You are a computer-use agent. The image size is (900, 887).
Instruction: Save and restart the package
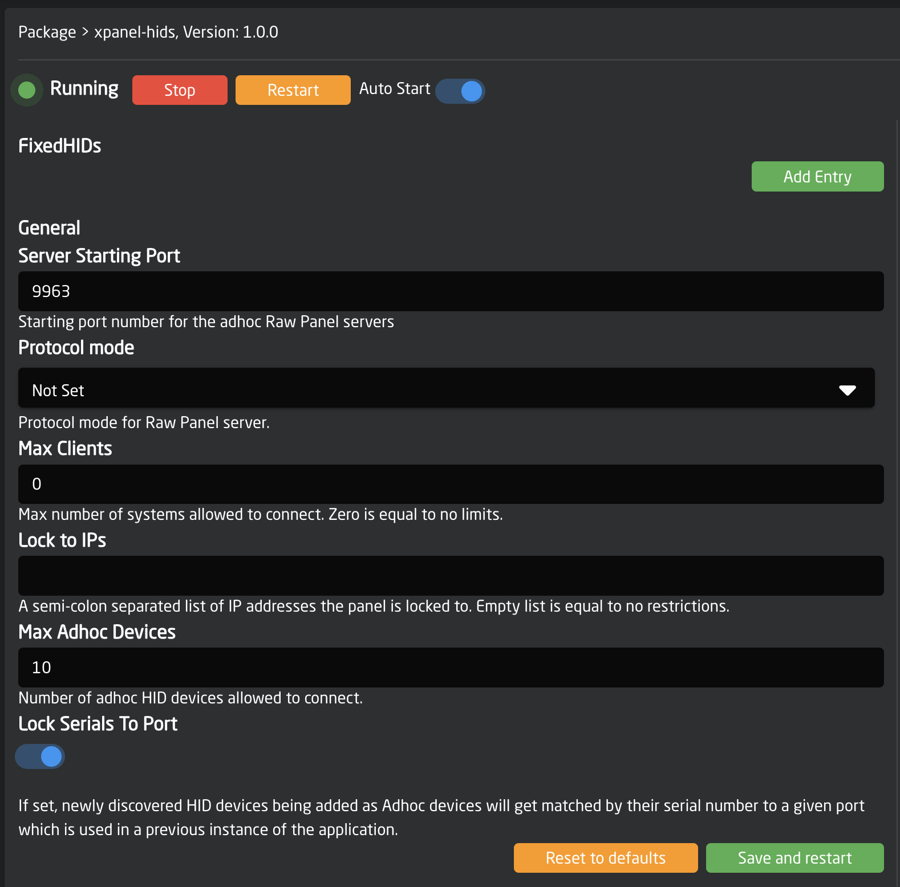tap(795, 858)
